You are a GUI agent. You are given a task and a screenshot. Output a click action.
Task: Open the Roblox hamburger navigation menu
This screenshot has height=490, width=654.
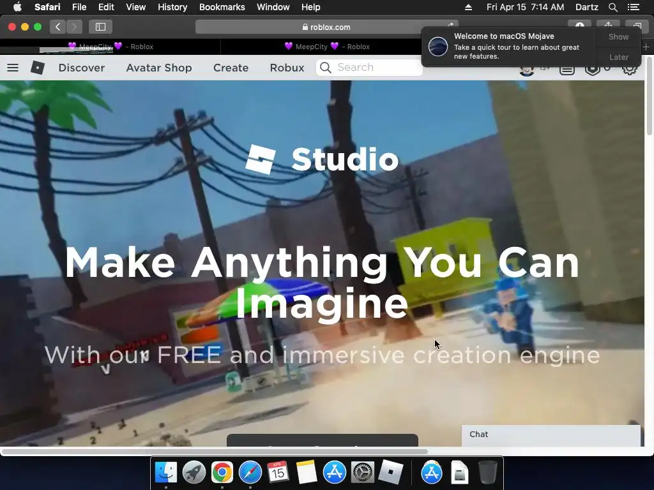(13, 68)
